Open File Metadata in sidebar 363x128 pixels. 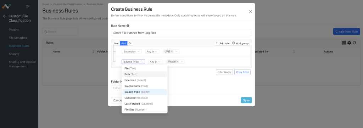click(x=18, y=38)
